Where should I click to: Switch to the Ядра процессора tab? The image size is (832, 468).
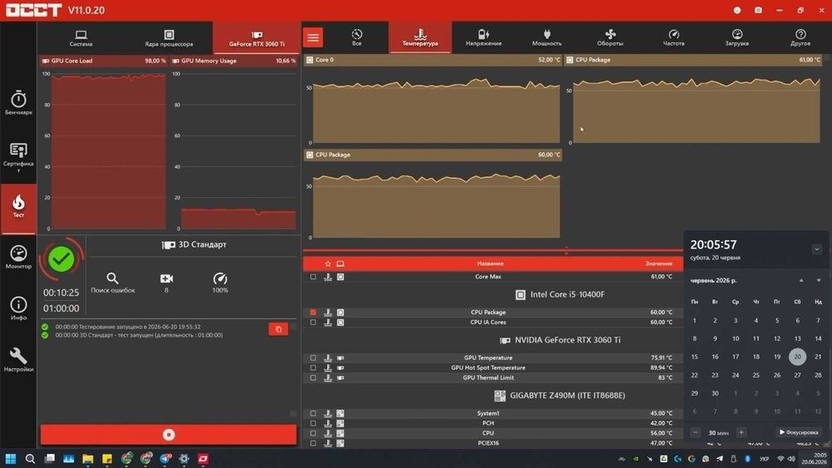[x=169, y=38]
